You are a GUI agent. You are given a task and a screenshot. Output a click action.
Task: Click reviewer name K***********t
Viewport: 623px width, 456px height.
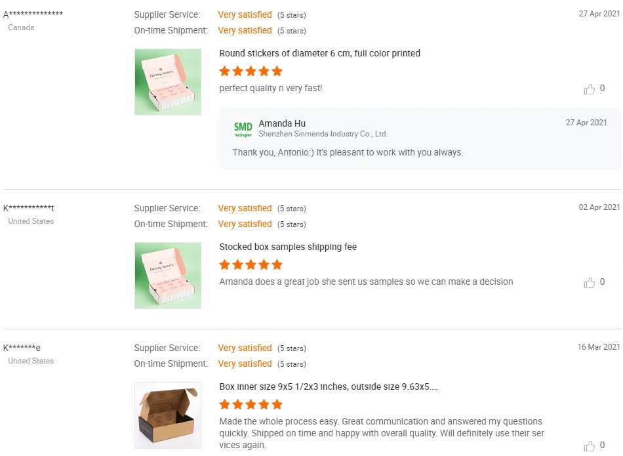pos(29,208)
